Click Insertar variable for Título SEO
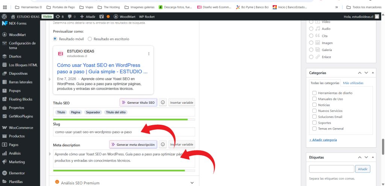This screenshot has height=186, width=385. [x=182, y=103]
